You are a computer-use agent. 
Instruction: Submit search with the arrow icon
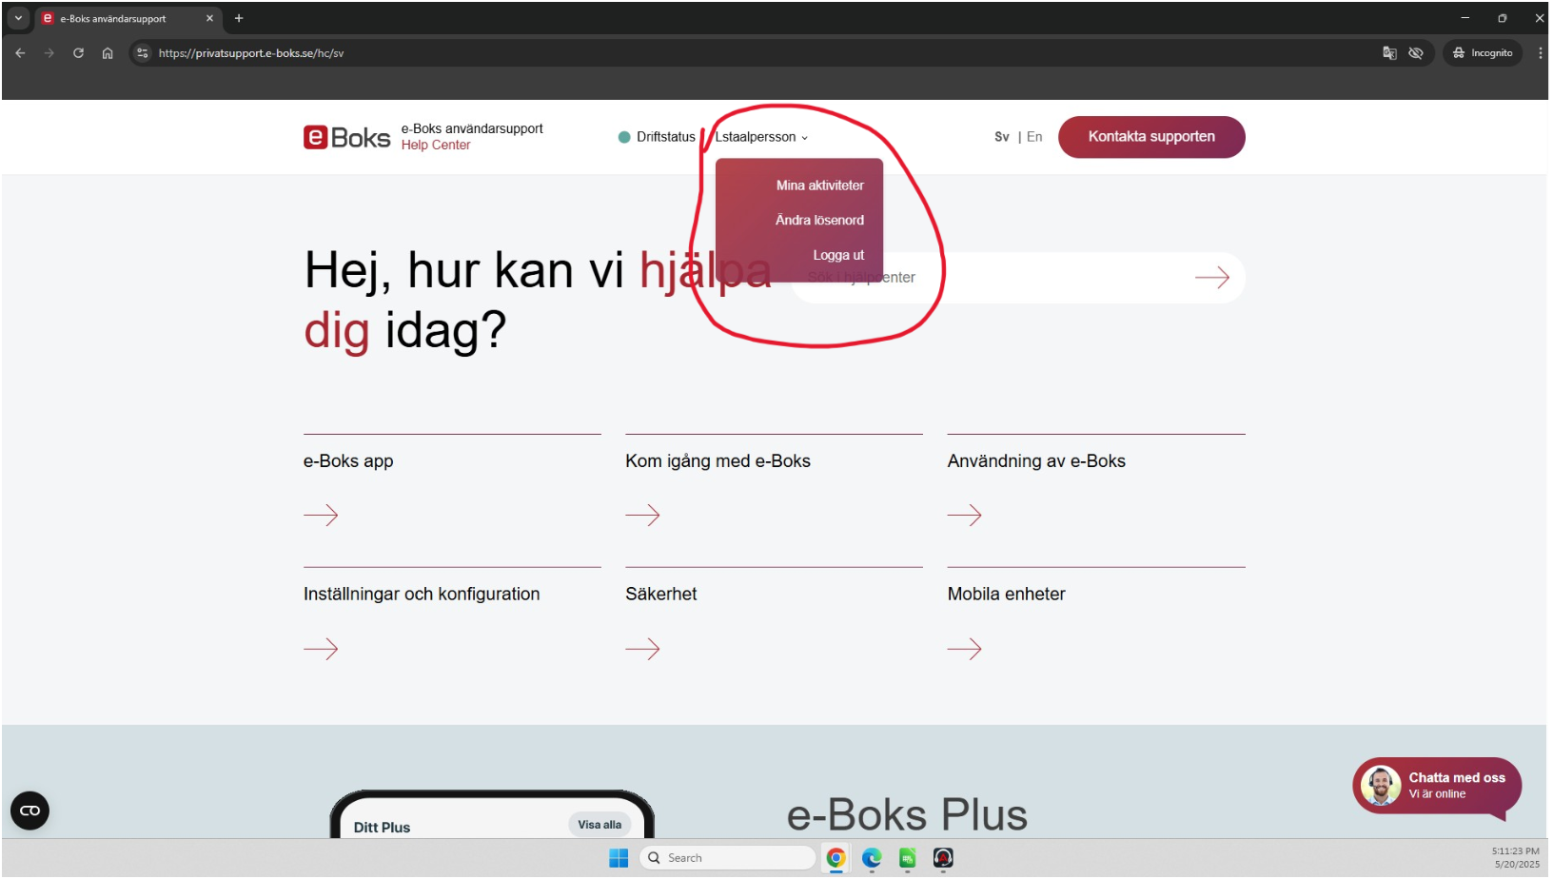(x=1212, y=278)
